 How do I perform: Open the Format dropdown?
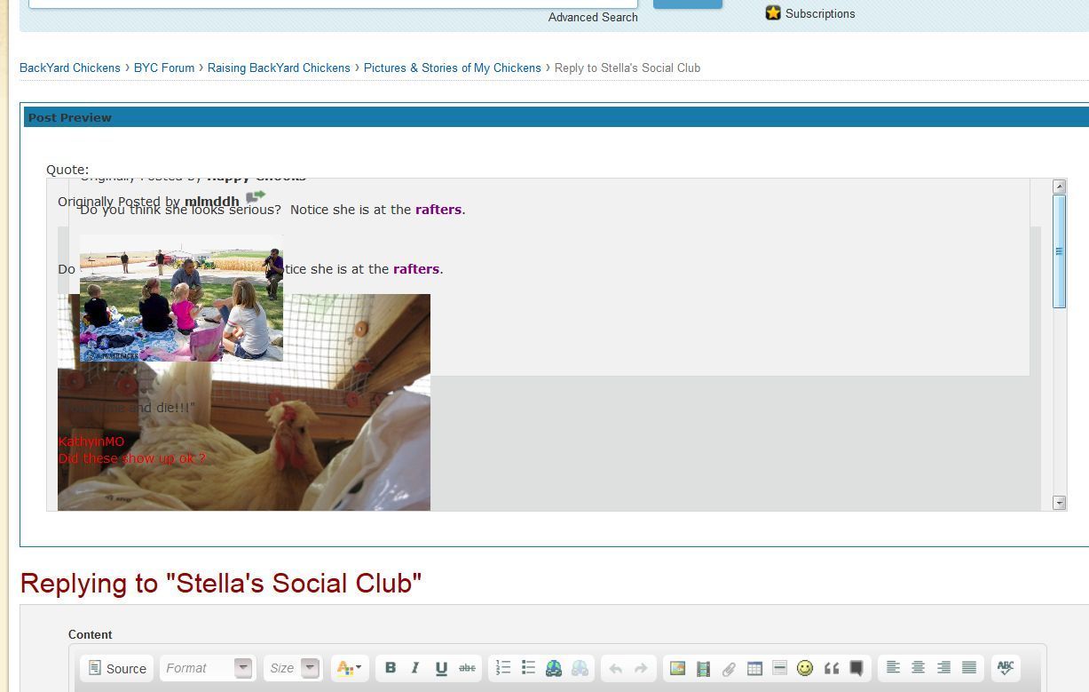208,668
